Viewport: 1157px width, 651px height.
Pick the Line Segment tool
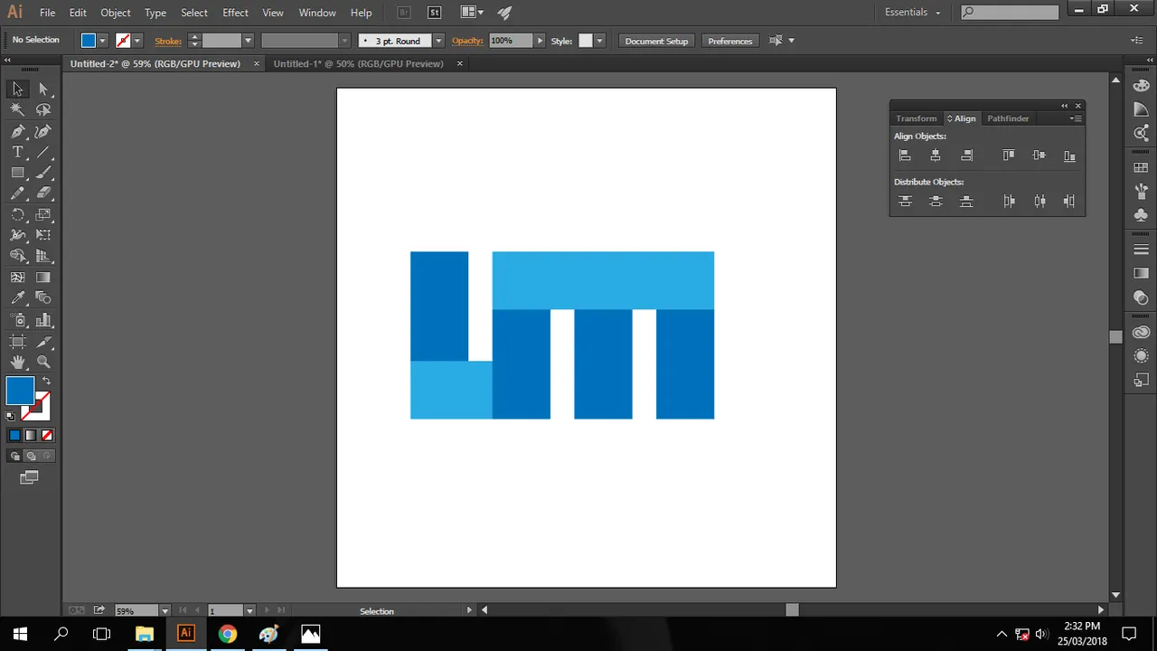click(x=43, y=152)
